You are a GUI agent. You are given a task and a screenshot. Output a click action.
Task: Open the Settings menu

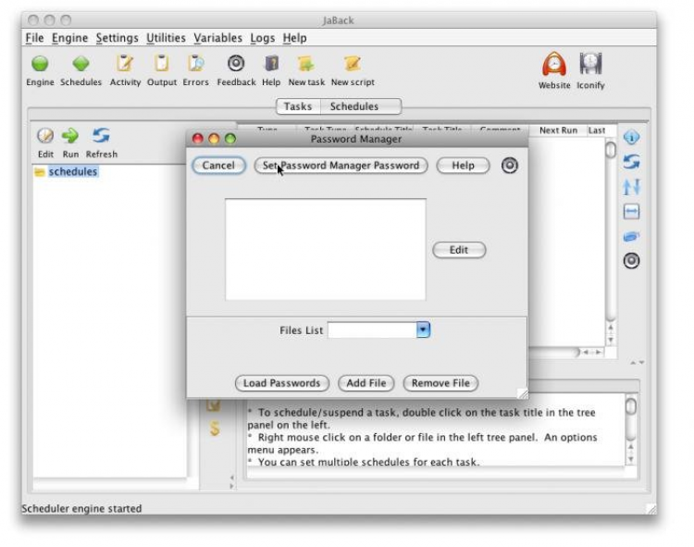pyautogui.click(x=118, y=38)
